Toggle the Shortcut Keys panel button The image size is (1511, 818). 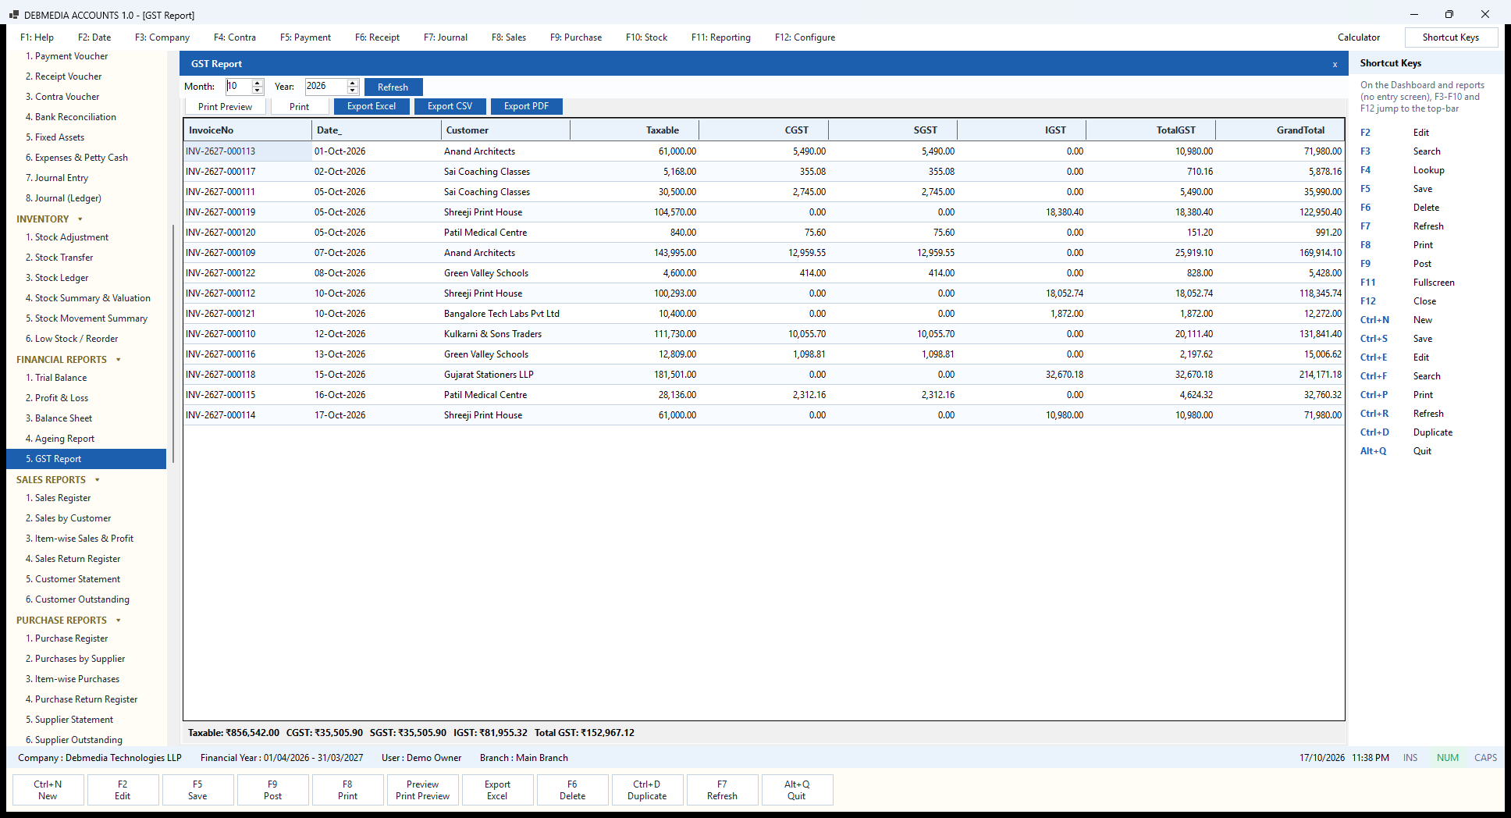click(1451, 37)
